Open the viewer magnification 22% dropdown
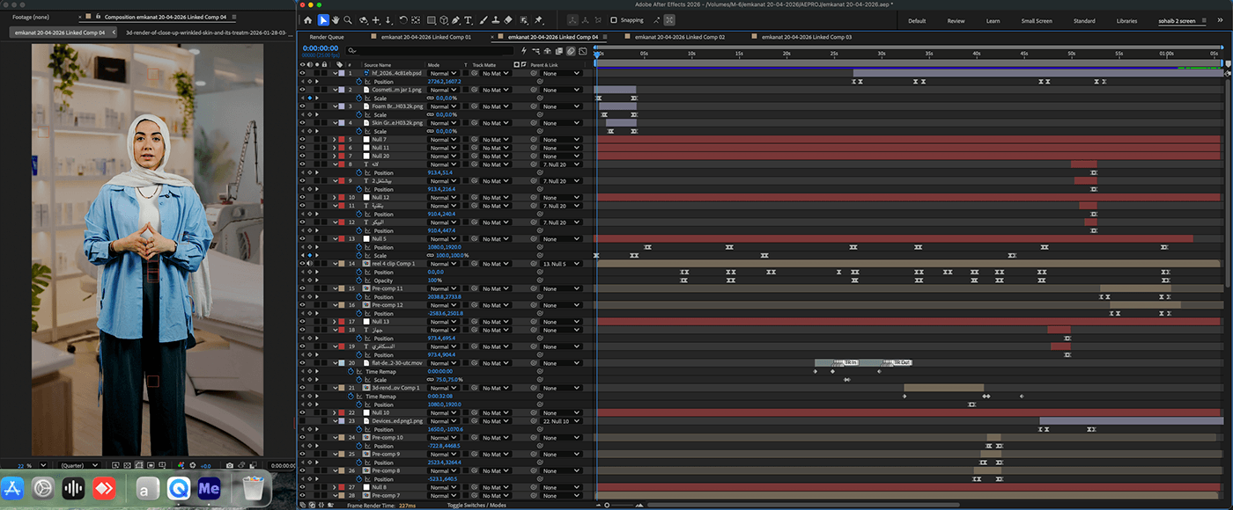 click(33, 465)
